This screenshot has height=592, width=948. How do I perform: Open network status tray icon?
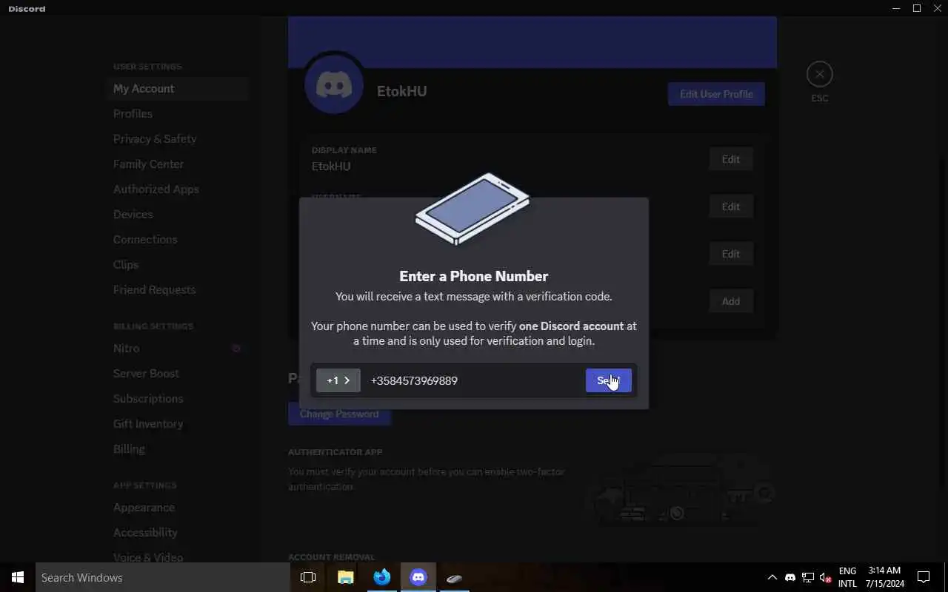(808, 577)
